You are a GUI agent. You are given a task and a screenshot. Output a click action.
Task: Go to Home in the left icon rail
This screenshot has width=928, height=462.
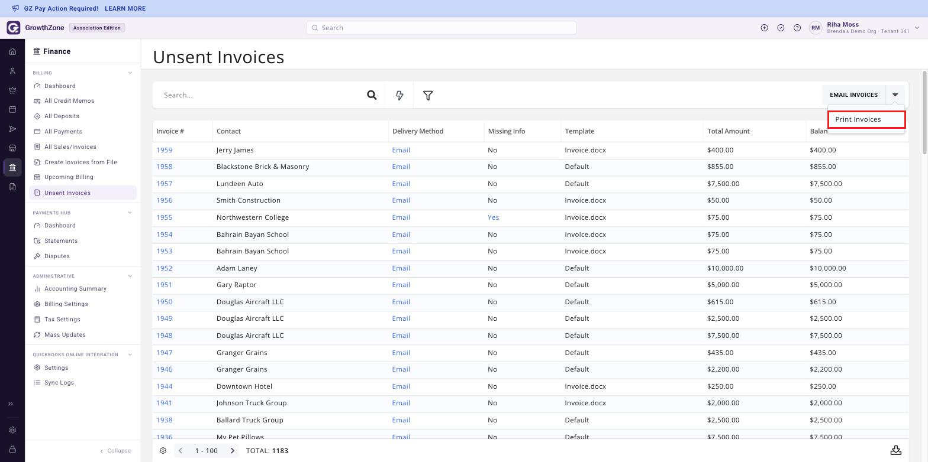pos(12,51)
